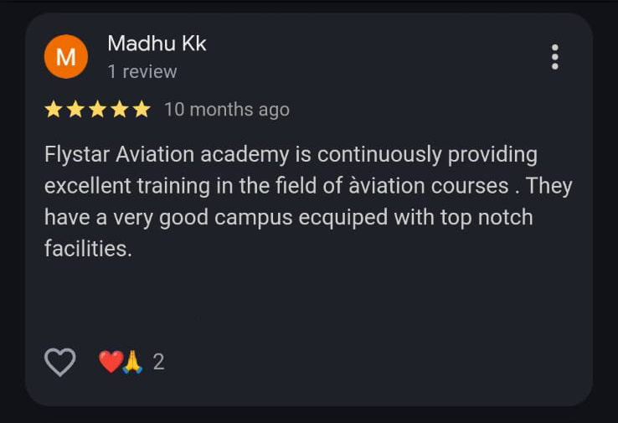Click the red heart reaction emoji
Image resolution: width=618 pixels, height=423 pixels.
click(x=111, y=362)
